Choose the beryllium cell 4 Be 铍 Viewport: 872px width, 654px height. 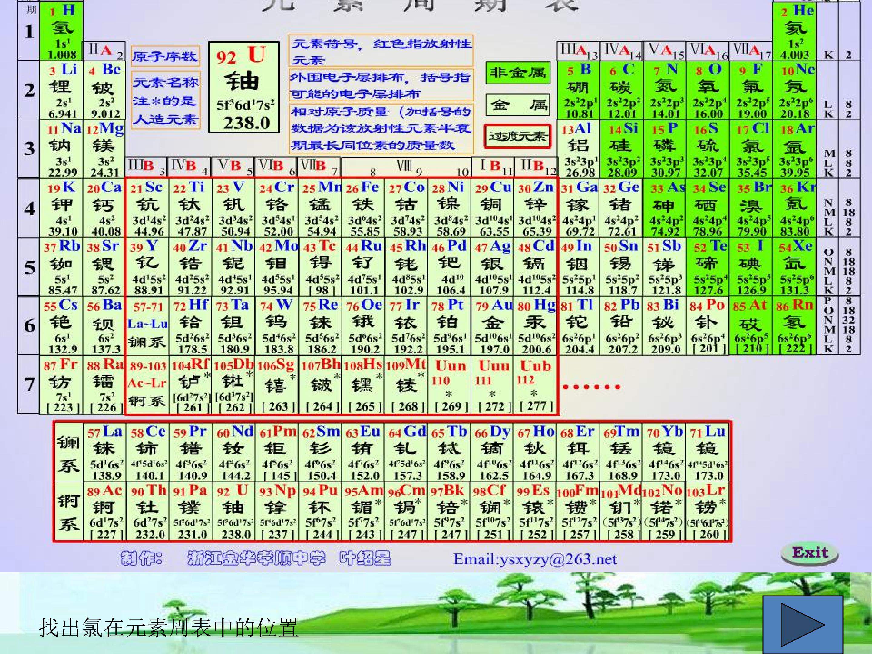click(104, 90)
